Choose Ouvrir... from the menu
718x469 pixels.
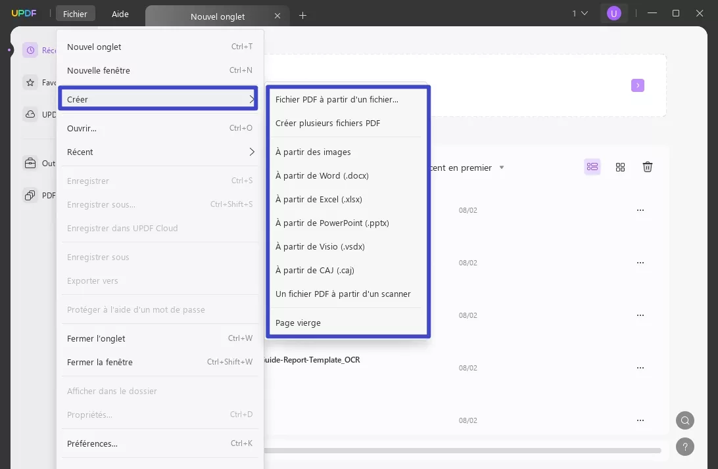point(160,128)
